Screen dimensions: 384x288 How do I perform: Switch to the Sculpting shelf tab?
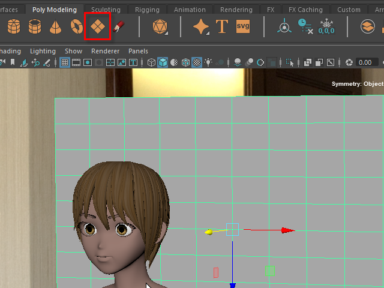106,10
